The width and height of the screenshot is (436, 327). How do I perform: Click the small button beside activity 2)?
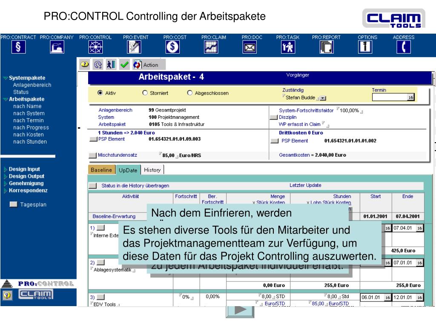pos(100,262)
